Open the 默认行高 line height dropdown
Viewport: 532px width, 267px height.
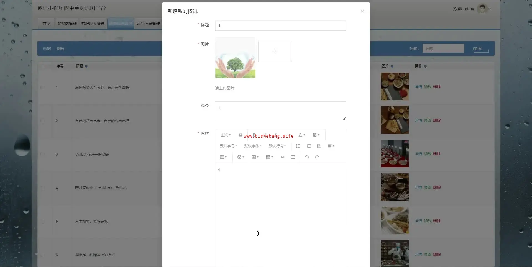(277, 146)
